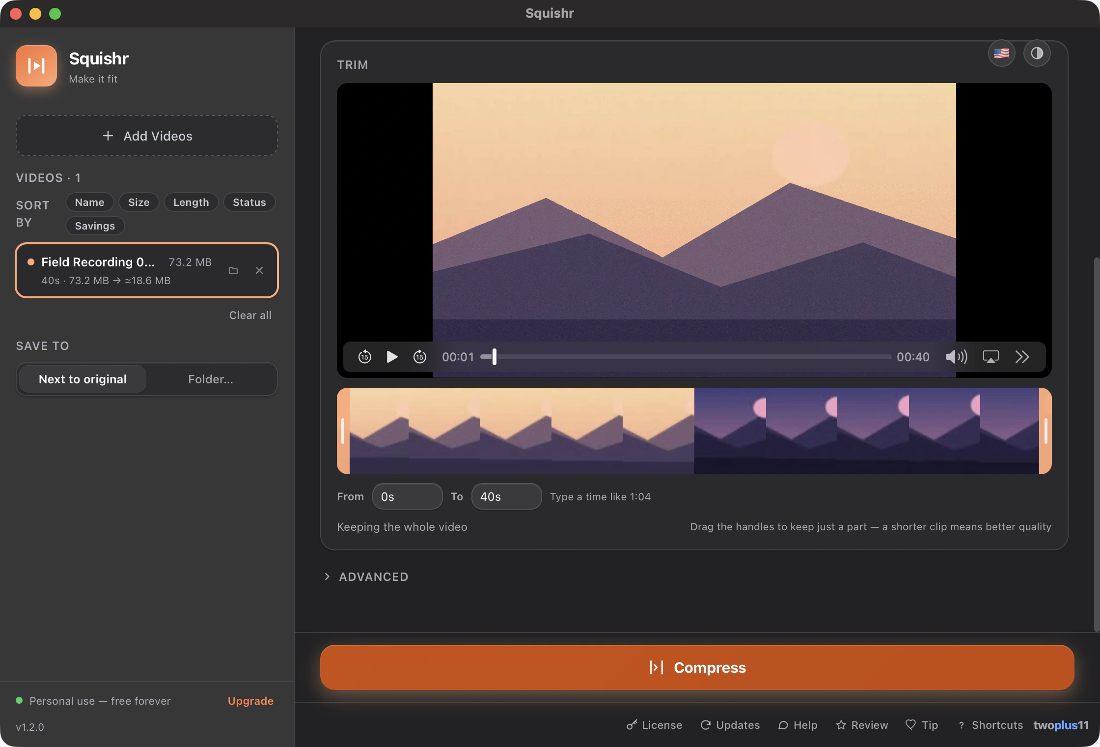
Task: Check for Updates in footer
Action: 730,725
